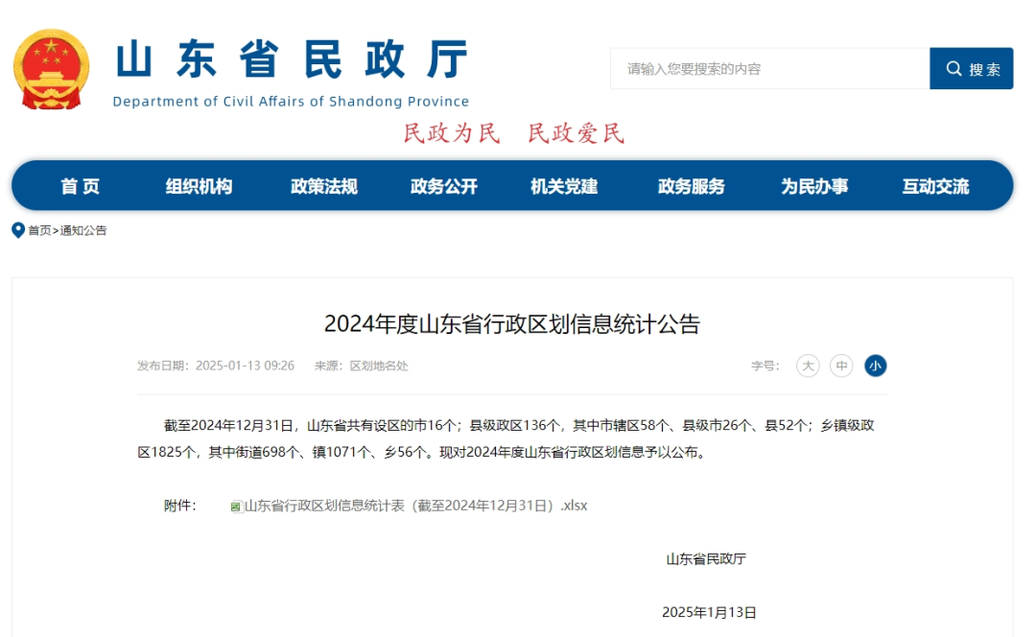Screen dimensions: 1036x637
Task: Select the large font size option 大
Action: 808,366
